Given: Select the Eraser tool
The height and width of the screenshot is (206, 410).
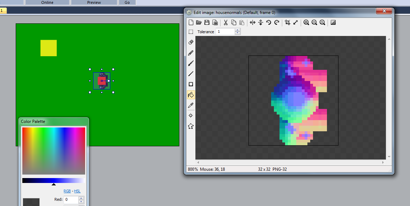Looking at the screenshot, I should 191,42.
